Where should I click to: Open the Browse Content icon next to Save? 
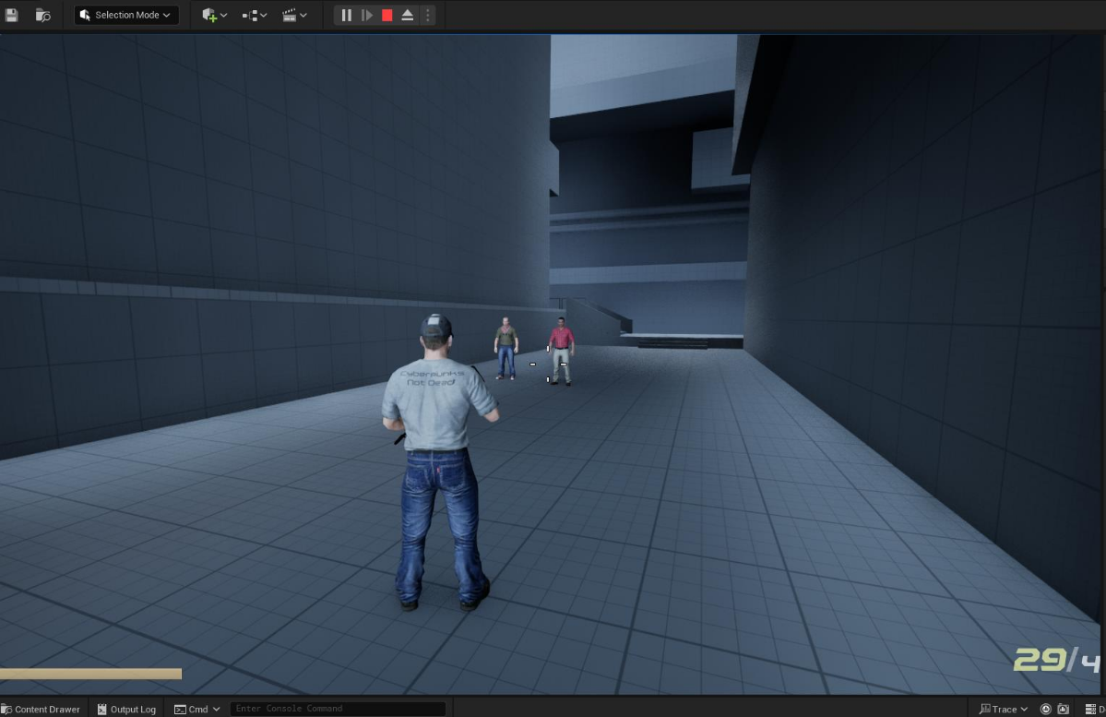click(x=42, y=15)
